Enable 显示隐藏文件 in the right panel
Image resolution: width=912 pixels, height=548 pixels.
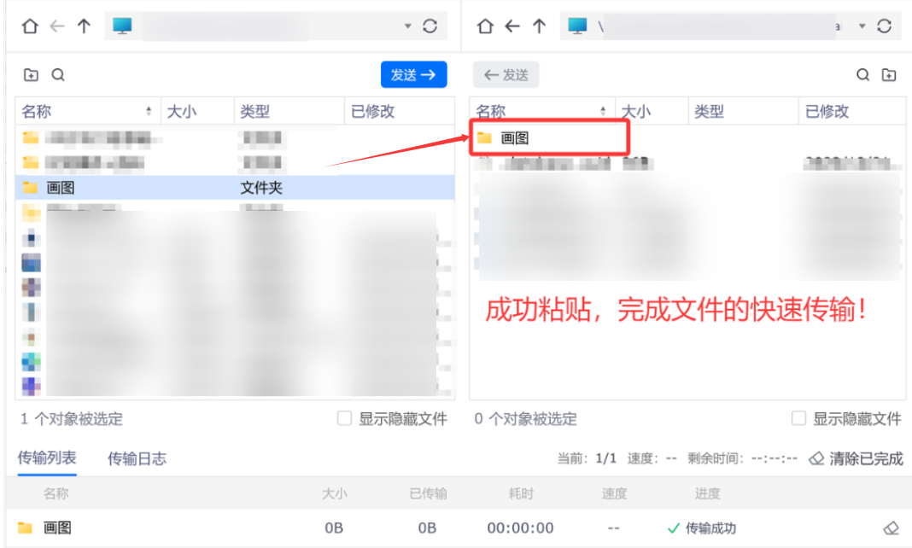pyautogui.click(x=799, y=418)
